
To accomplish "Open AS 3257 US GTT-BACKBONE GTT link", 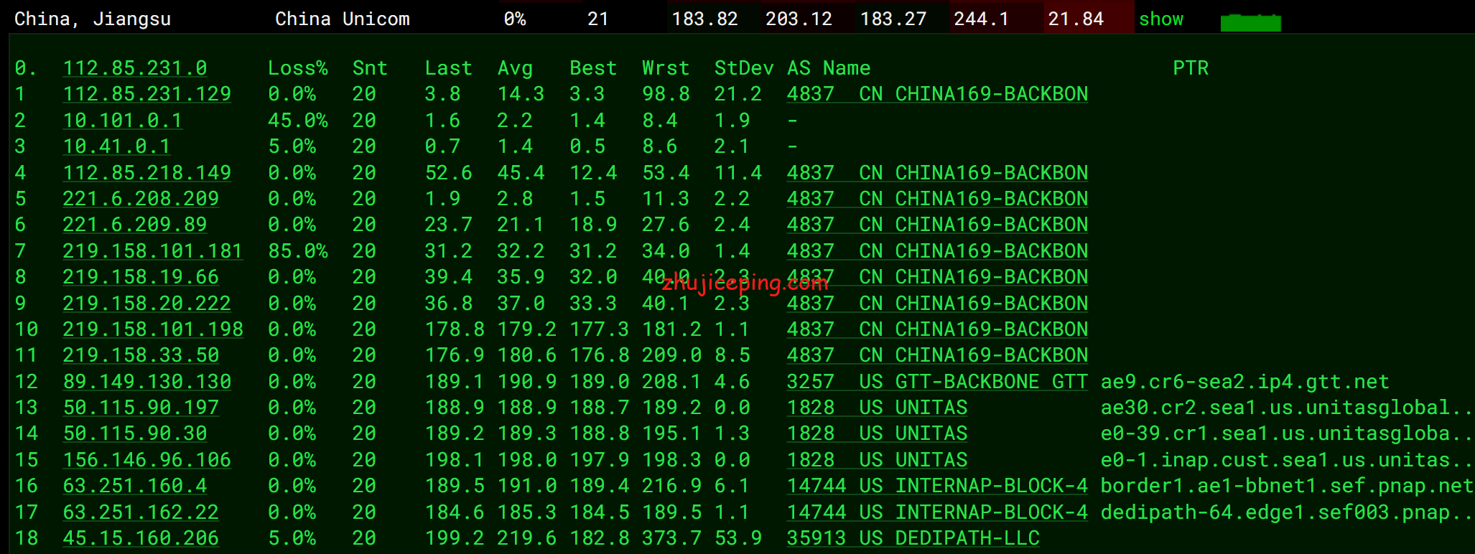I will [937, 382].
